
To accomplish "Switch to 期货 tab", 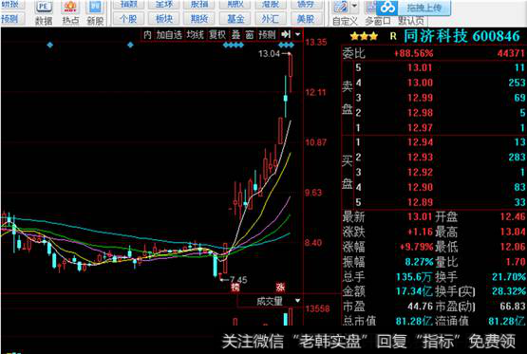I will coord(199,19).
